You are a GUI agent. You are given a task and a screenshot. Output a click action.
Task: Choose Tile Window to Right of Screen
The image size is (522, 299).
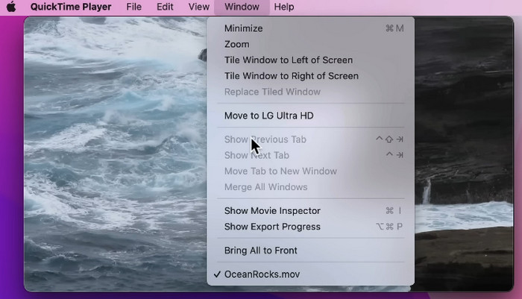point(311,76)
